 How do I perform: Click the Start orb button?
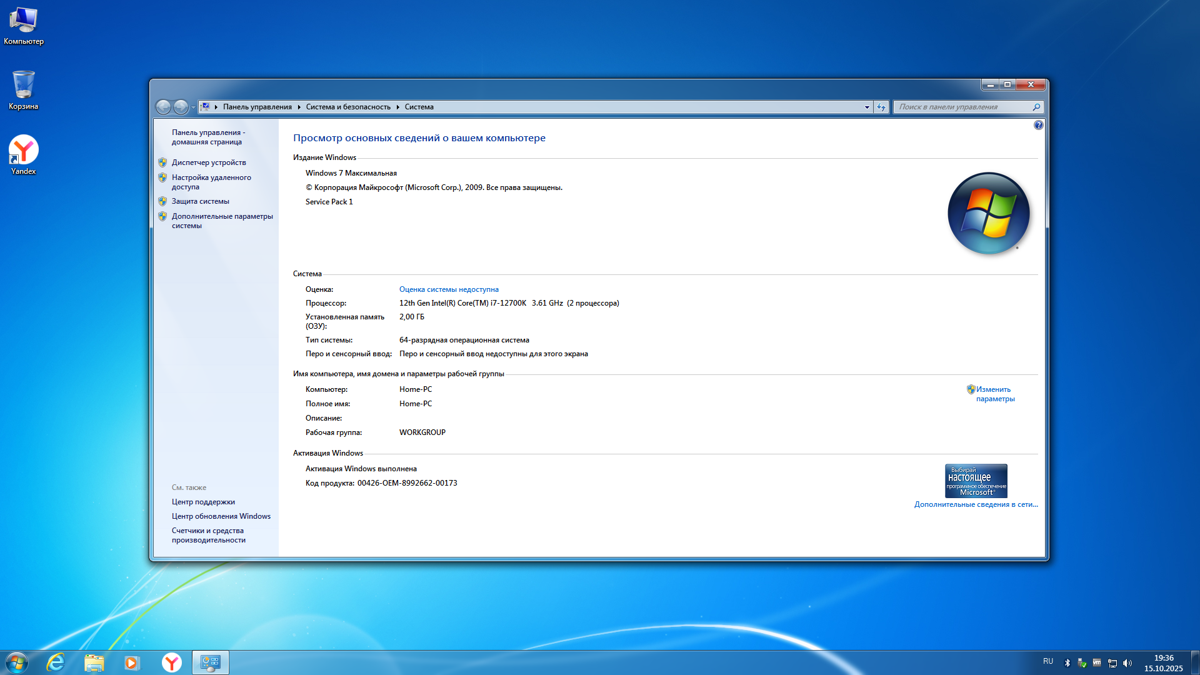[17, 662]
